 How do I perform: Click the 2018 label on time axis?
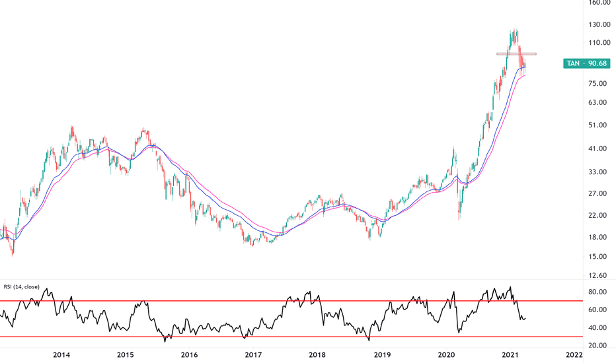coord(317,355)
